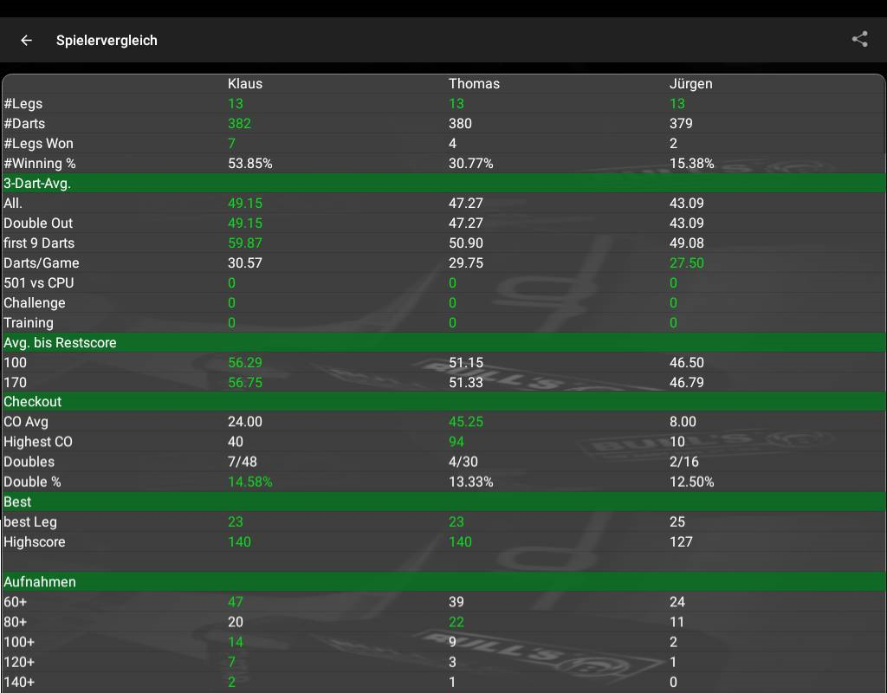The width and height of the screenshot is (887, 693).
Task: Select the Jürgen column header
Action: coord(690,84)
